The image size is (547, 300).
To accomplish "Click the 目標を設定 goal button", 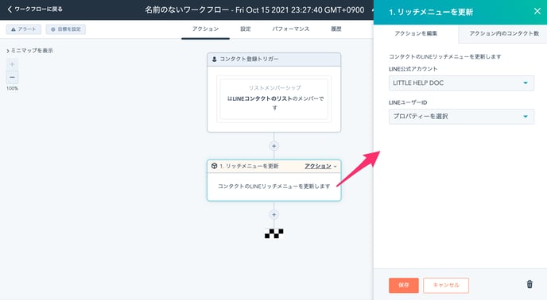I will [65, 29].
